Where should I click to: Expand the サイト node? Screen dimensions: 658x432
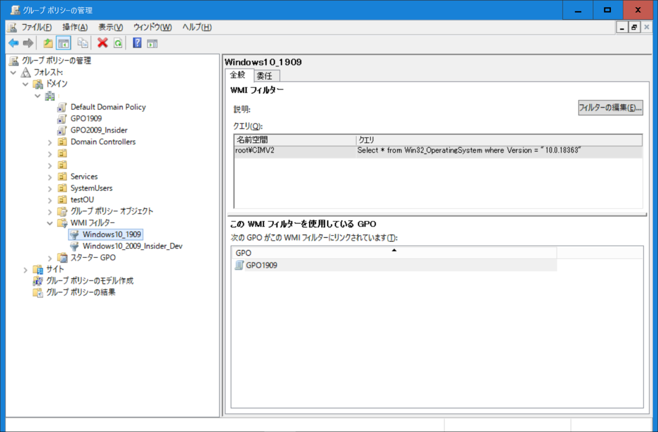click(26, 270)
